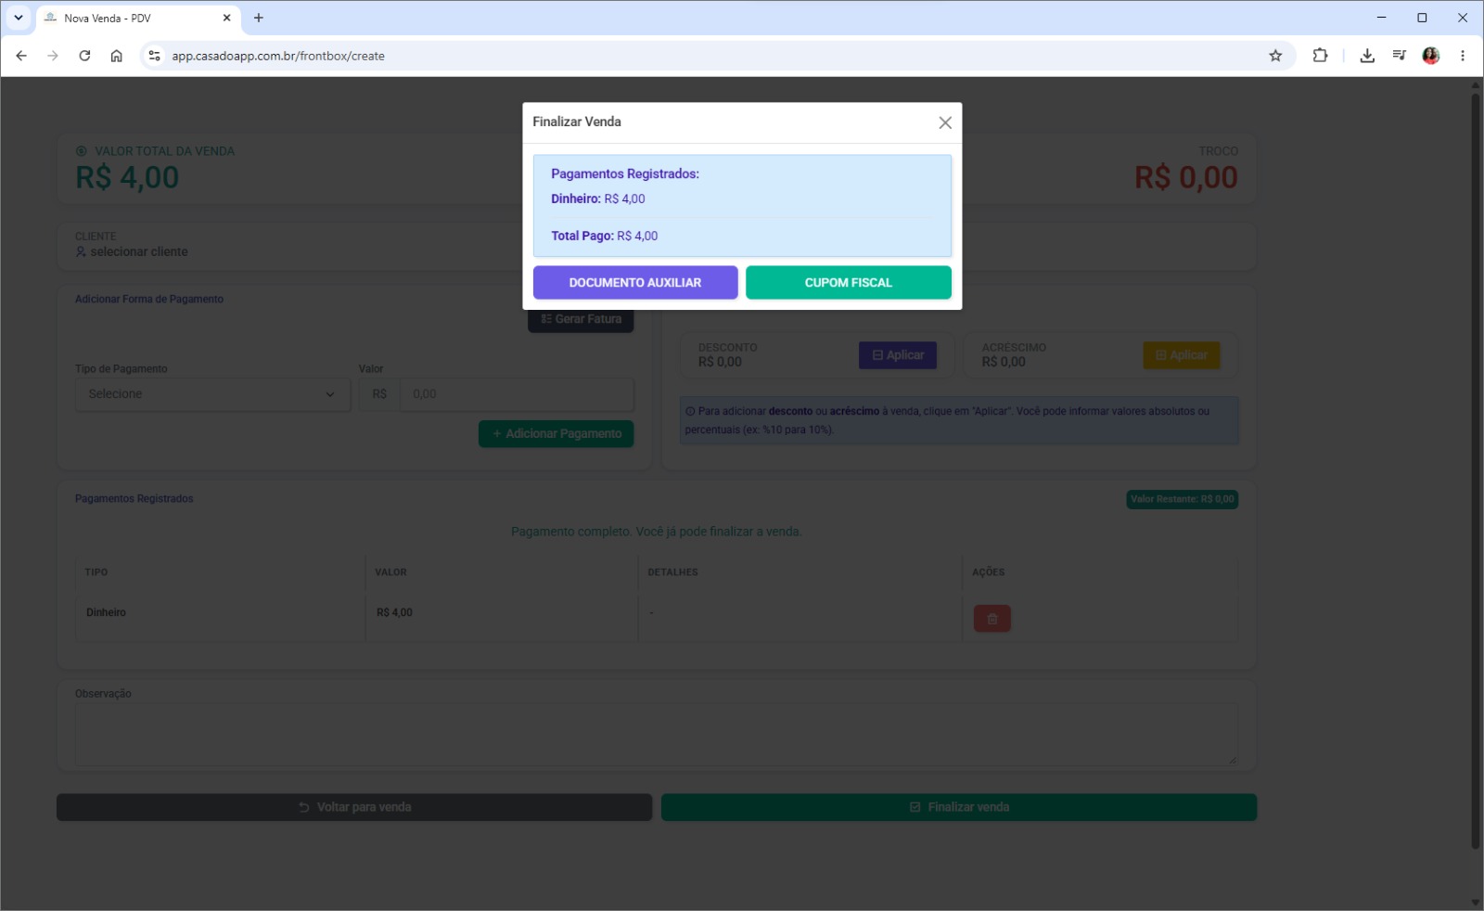Bookmark this page with the star icon
This screenshot has height=911, width=1484.
pyautogui.click(x=1275, y=56)
